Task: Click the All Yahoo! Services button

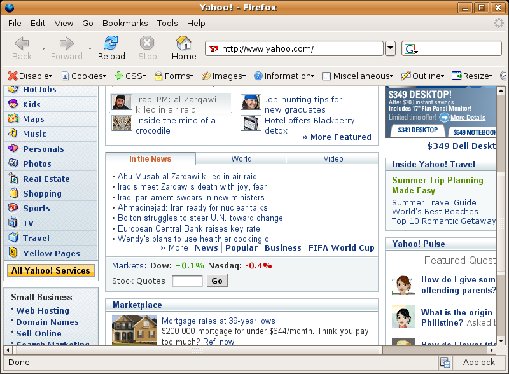Action: click(51, 270)
